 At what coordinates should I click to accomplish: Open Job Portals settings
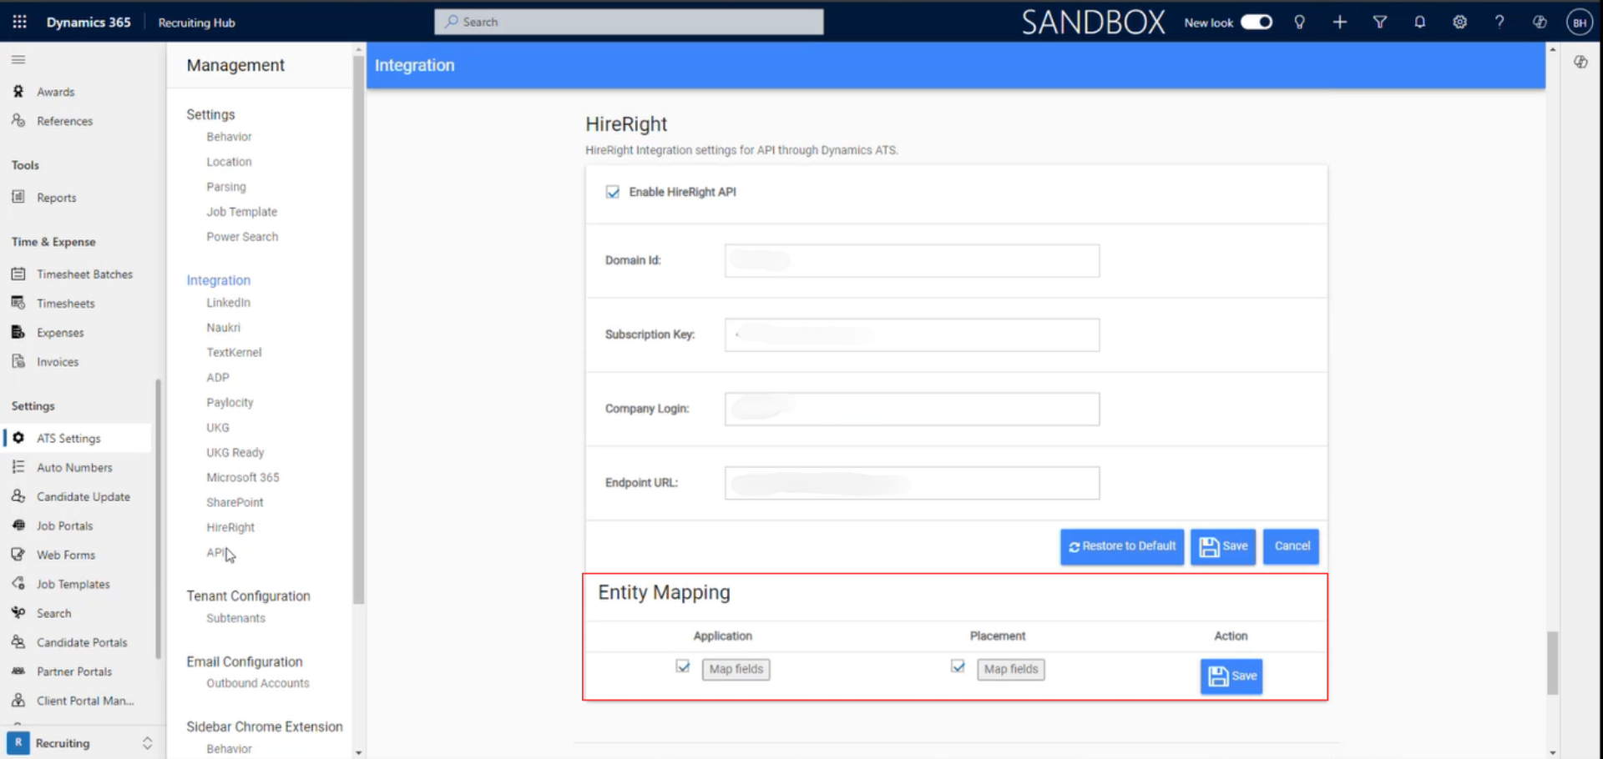point(64,526)
